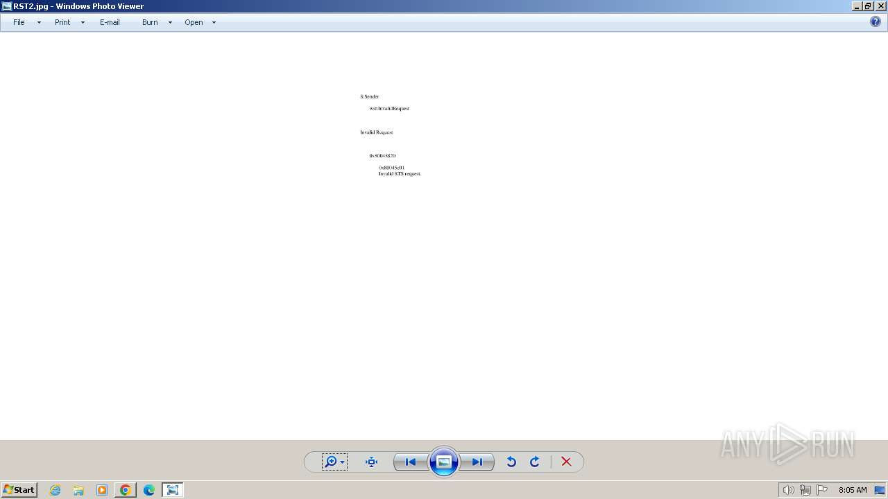Click the volume speaker tray icon
Screen dimensions: 888x499
pyautogui.click(x=788, y=490)
